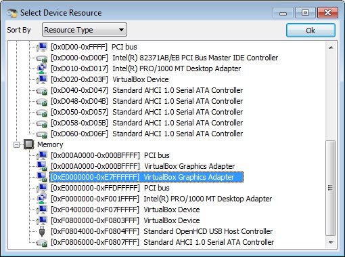Open the Sort By Resource Type dropdown

(x=85, y=30)
